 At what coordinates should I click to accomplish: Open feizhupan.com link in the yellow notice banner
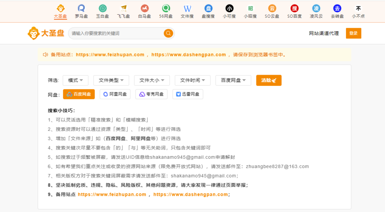(x=110, y=55)
